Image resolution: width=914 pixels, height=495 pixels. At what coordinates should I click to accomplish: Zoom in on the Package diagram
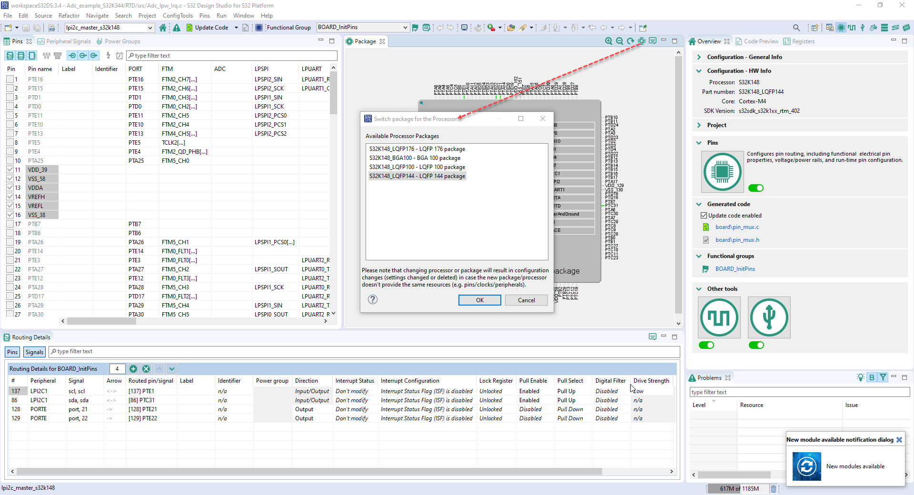coord(608,41)
